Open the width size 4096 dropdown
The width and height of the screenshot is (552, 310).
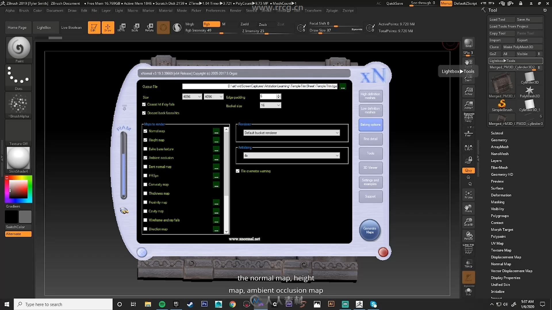[192, 97]
